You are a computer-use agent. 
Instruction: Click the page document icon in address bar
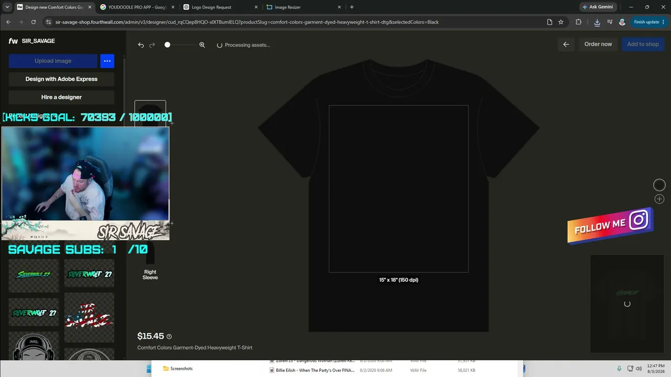[x=549, y=22]
